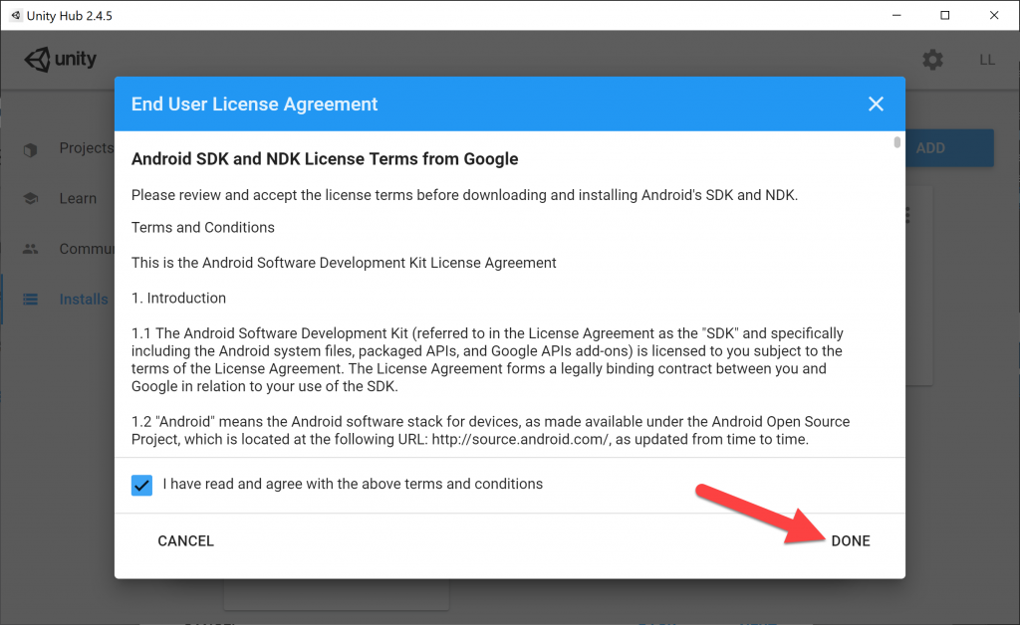Click the Unity Hub title bar icon
The height and width of the screenshot is (625, 1020).
point(16,15)
